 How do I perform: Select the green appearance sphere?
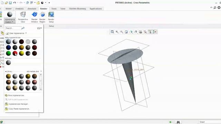(x=8, y=53)
